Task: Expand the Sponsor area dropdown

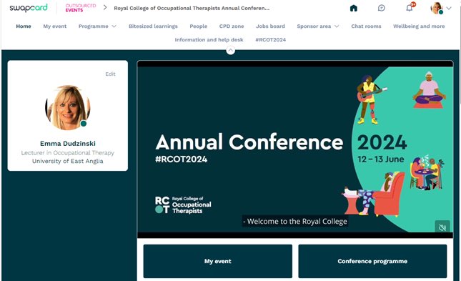Action: (x=318, y=26)
